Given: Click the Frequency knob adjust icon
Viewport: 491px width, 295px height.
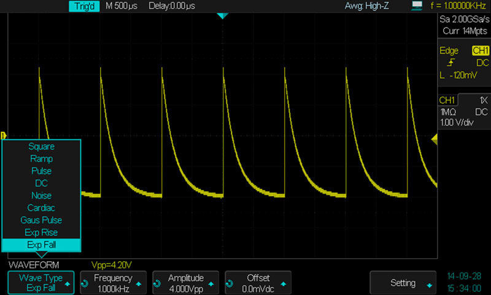Looking at the screenshot, I should tap(85, 284).
